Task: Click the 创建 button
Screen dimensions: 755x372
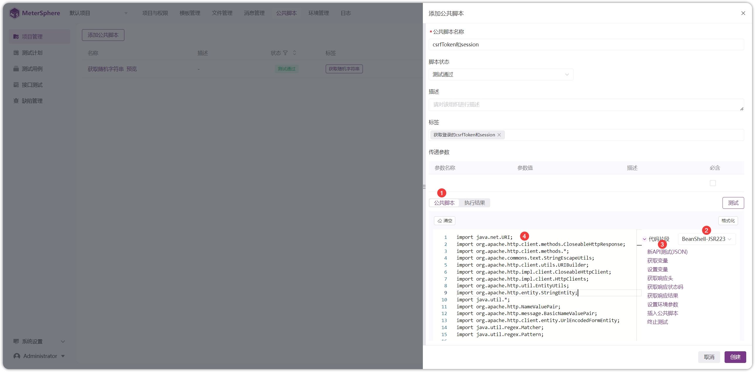Action: coord(735,357)
